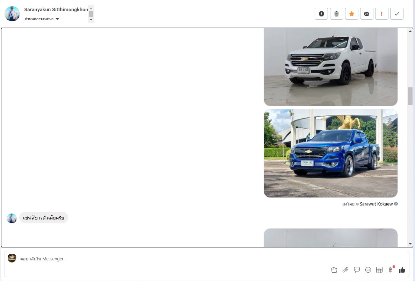Open the blue Chevrolet pickup photo

pyautogui.click(x=331, y=153)
